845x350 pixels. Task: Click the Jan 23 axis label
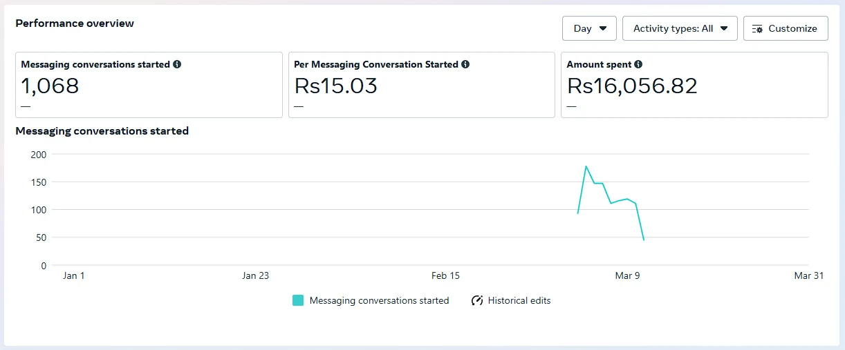click(255, 275)
